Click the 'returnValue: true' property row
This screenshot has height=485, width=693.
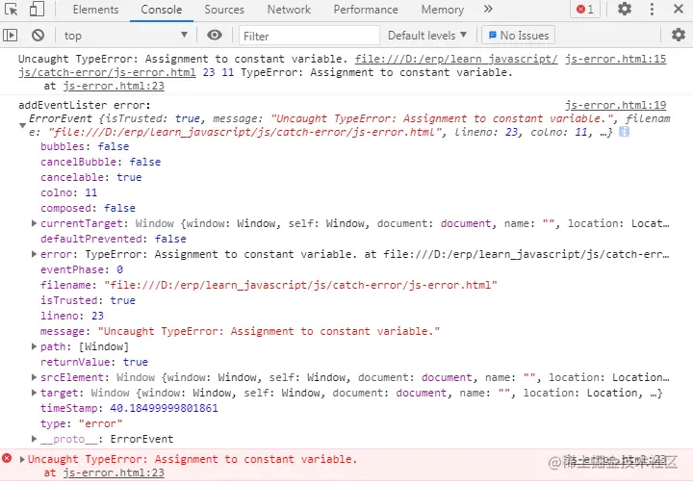[x=94, y=362]
